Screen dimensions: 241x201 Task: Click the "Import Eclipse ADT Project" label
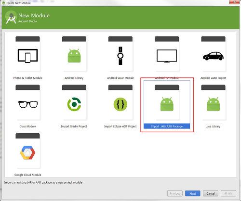click(120, 126)
